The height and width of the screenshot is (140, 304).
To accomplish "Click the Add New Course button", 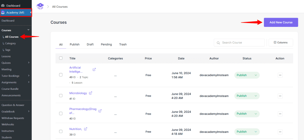I will pos(281,22).
